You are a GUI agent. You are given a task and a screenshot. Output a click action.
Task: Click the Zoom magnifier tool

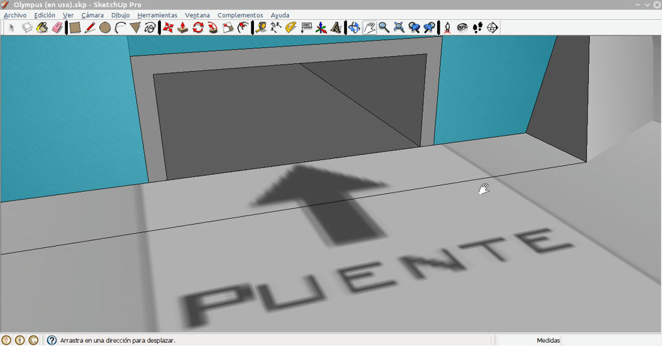click(384, 28)
